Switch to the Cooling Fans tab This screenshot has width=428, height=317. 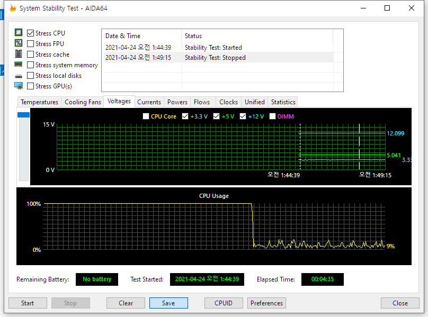(x=83, y=102)
